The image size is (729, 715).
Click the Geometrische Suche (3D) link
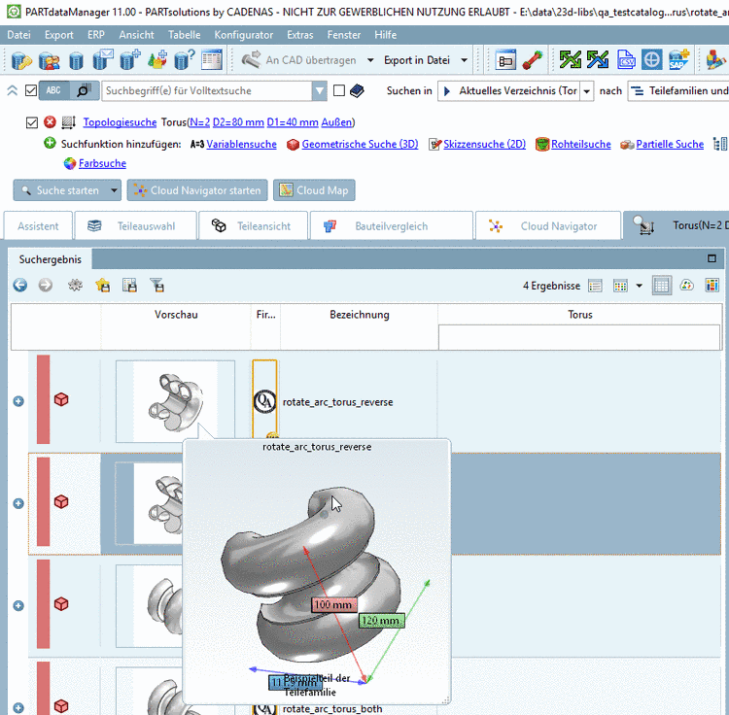point(360,144)
